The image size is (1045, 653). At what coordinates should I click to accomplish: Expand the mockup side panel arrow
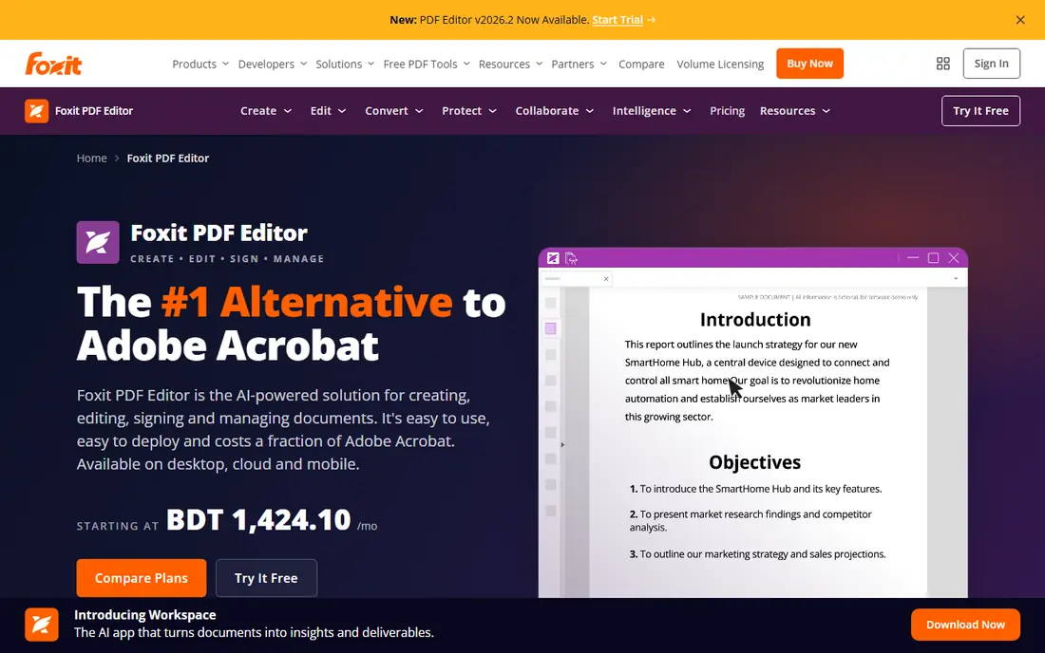pos(562,444)
